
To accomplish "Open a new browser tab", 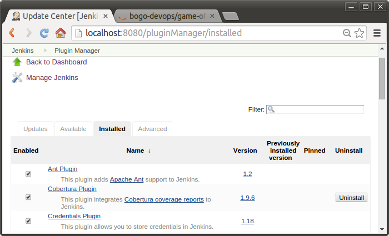I will coord(231,16).
